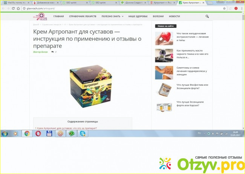Open the НАШЕ ЗДОРОВЬЕ menu item

137,17
